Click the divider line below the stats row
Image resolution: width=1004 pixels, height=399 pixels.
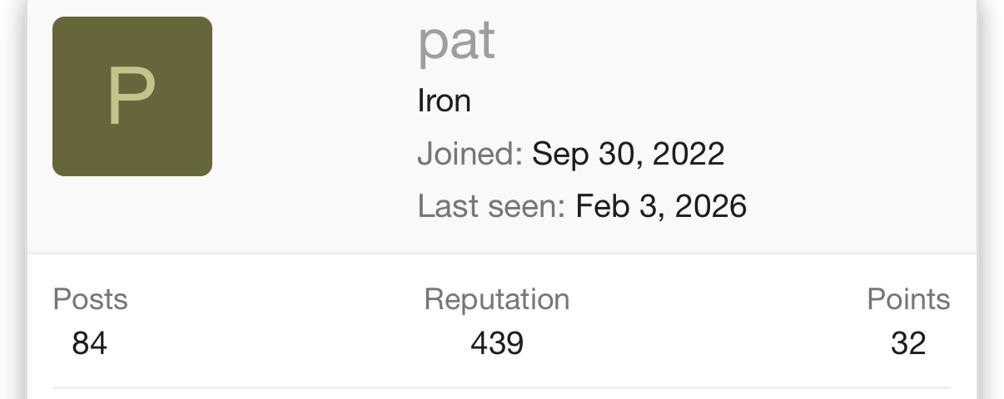click(501, 387)
